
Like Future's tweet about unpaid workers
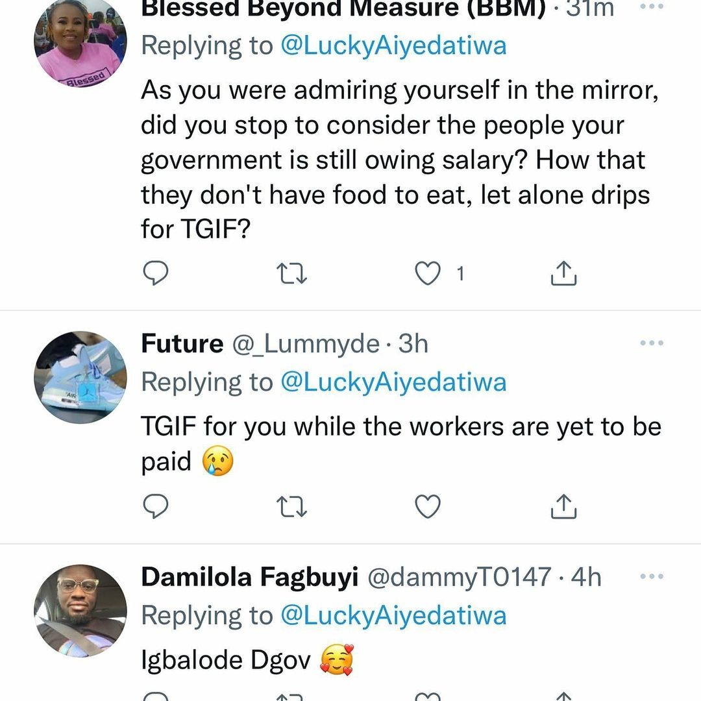click(x=428, y=506)
